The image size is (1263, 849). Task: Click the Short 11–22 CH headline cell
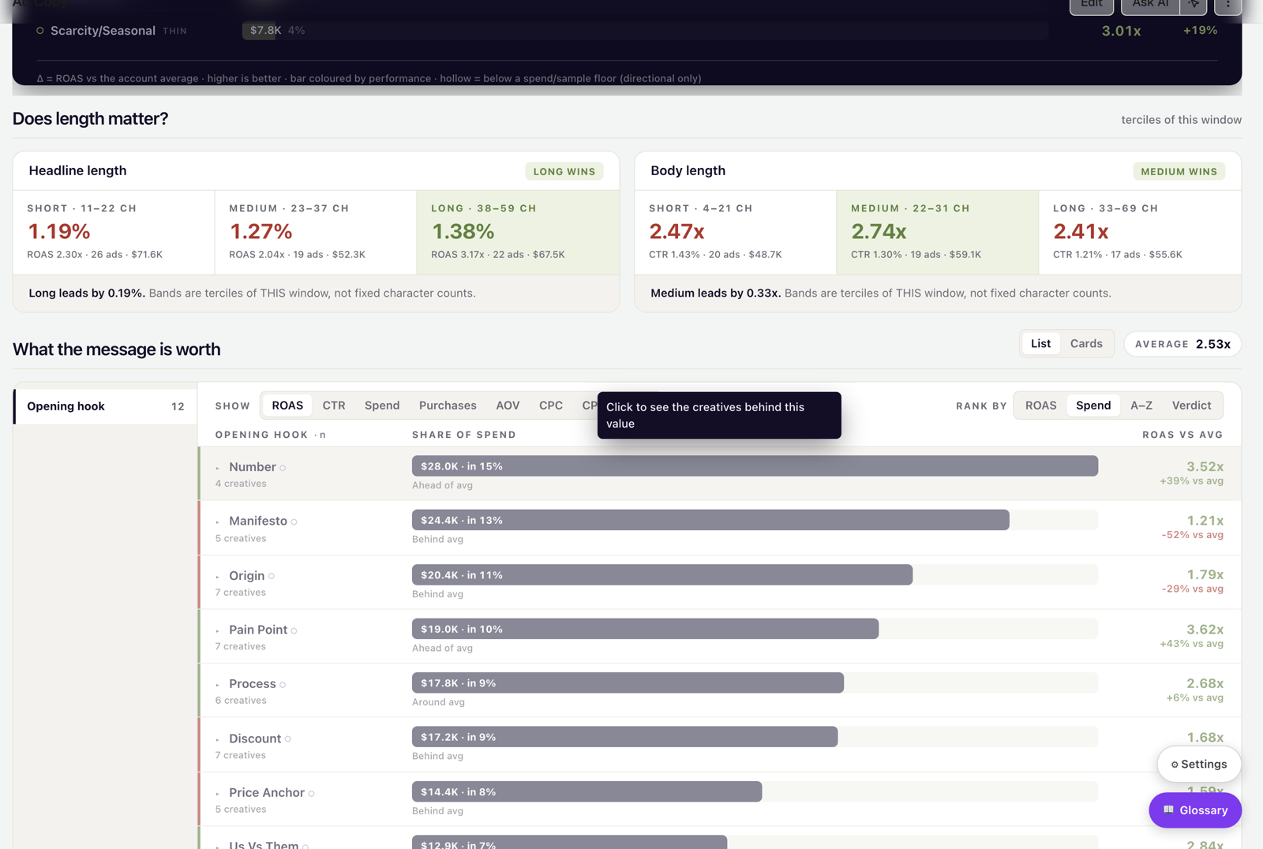point(114,232)
